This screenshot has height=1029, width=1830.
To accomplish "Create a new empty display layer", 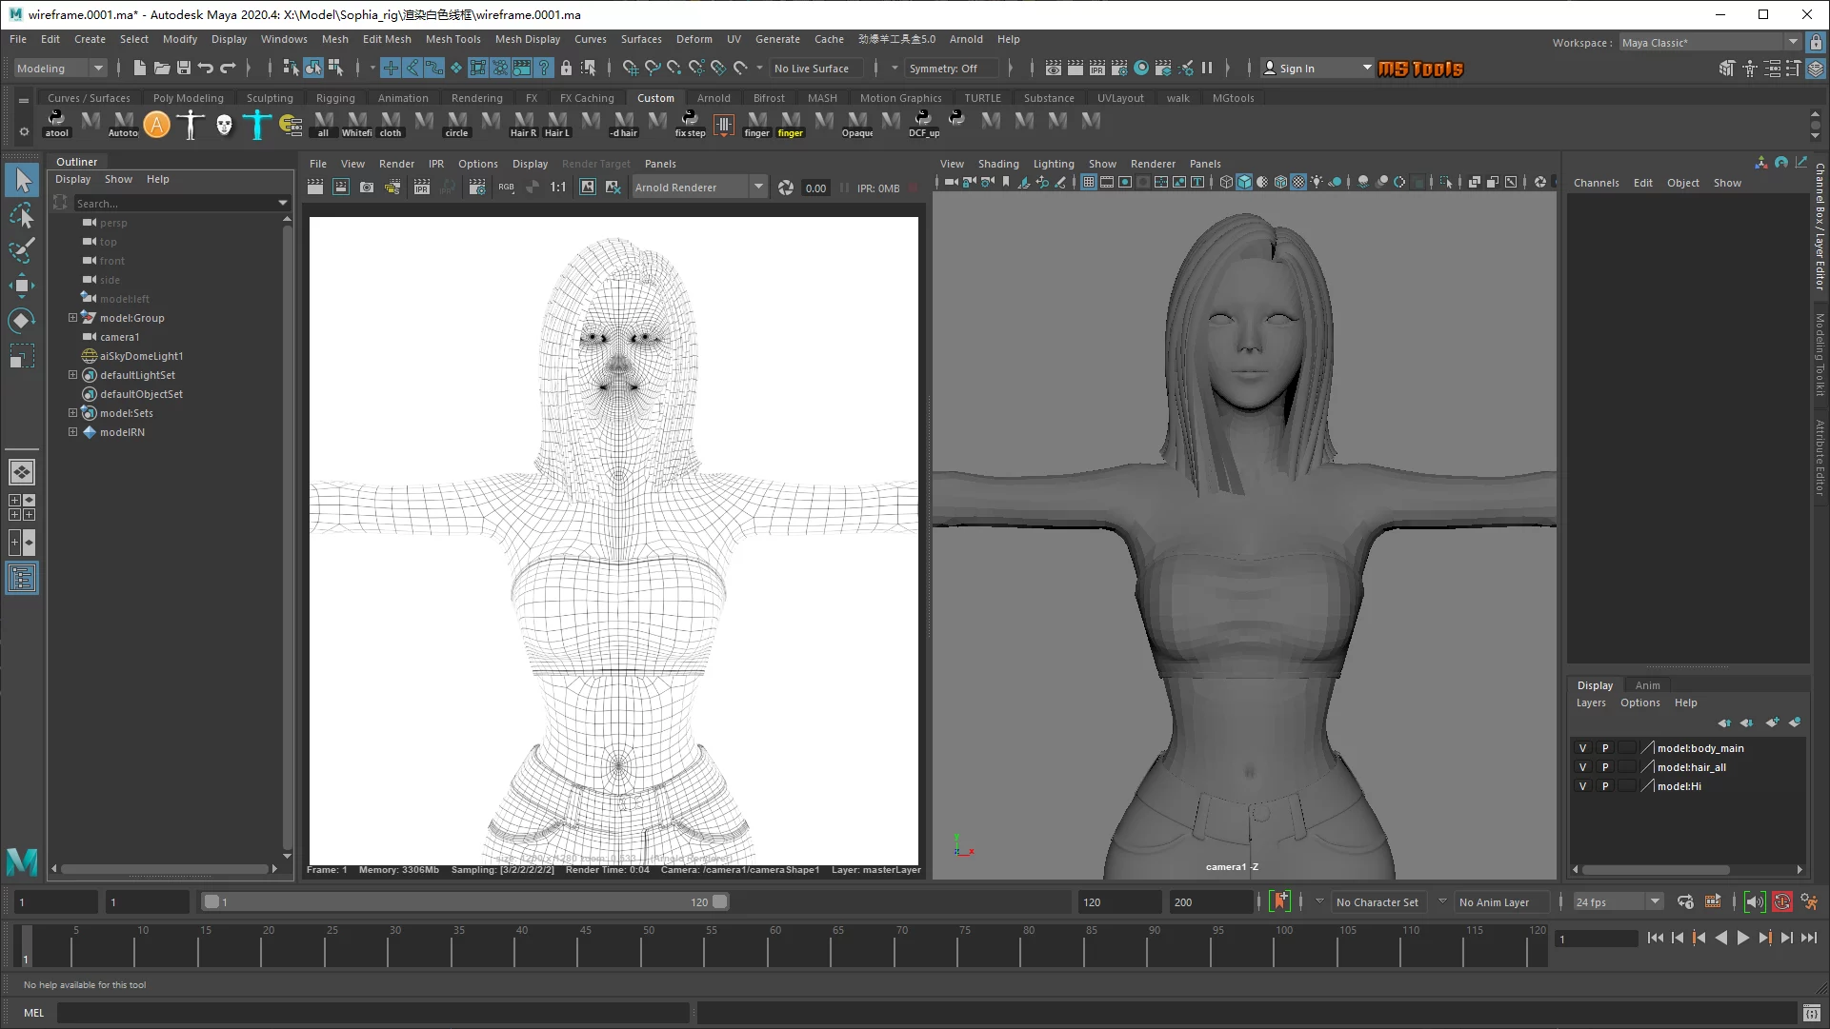I will 1772,722.
